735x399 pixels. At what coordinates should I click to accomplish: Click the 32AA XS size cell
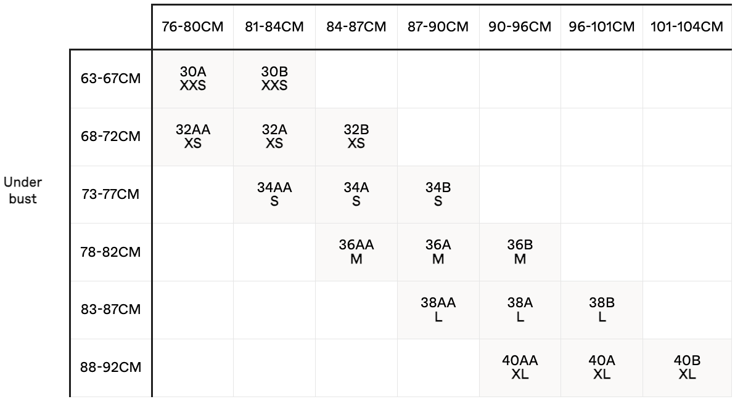pos(193,137)
